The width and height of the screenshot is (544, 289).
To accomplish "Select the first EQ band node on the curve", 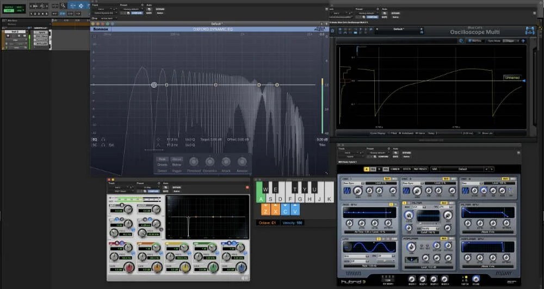I will 154,85.
